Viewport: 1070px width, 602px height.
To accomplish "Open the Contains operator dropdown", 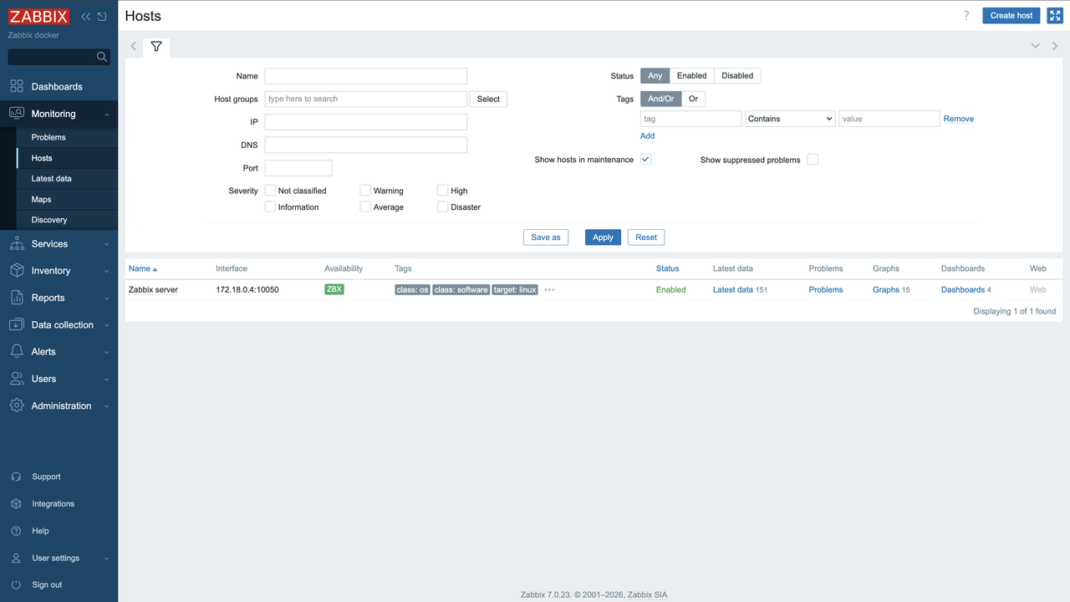I will [789, 118].
